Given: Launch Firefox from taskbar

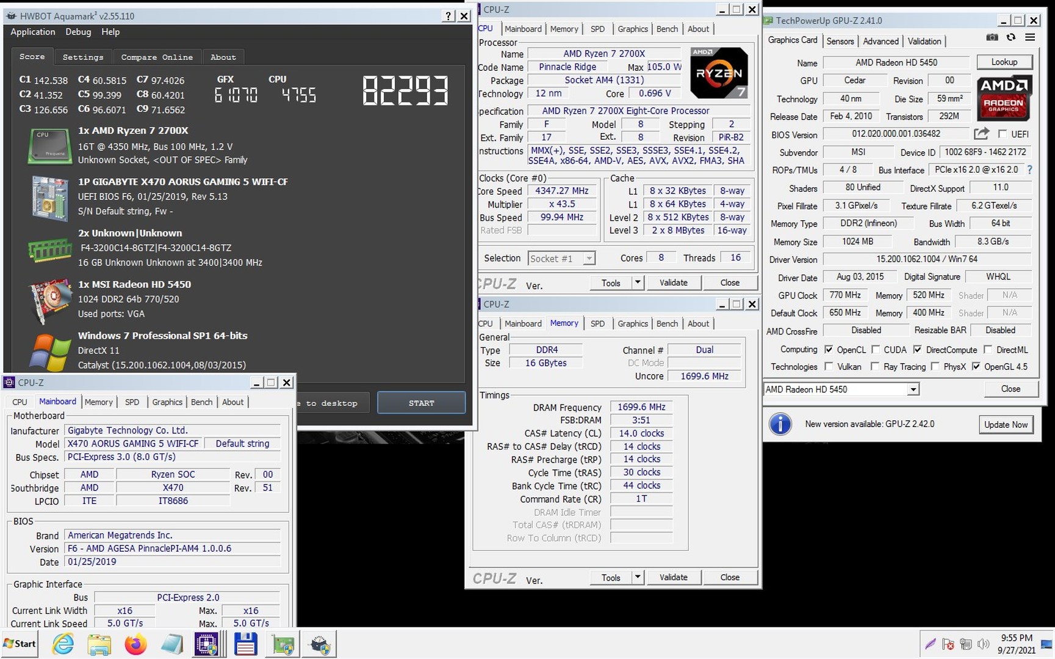Looking at the screenshot, I should pos(135,644).
